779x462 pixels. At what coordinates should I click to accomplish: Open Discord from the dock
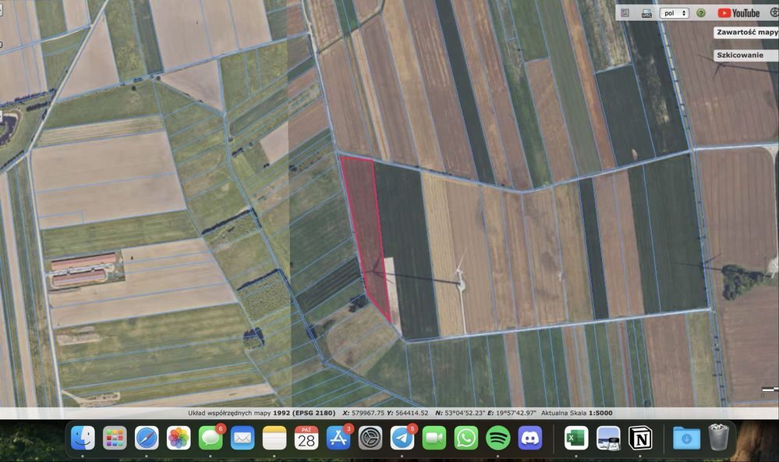(x=529, y=438)
